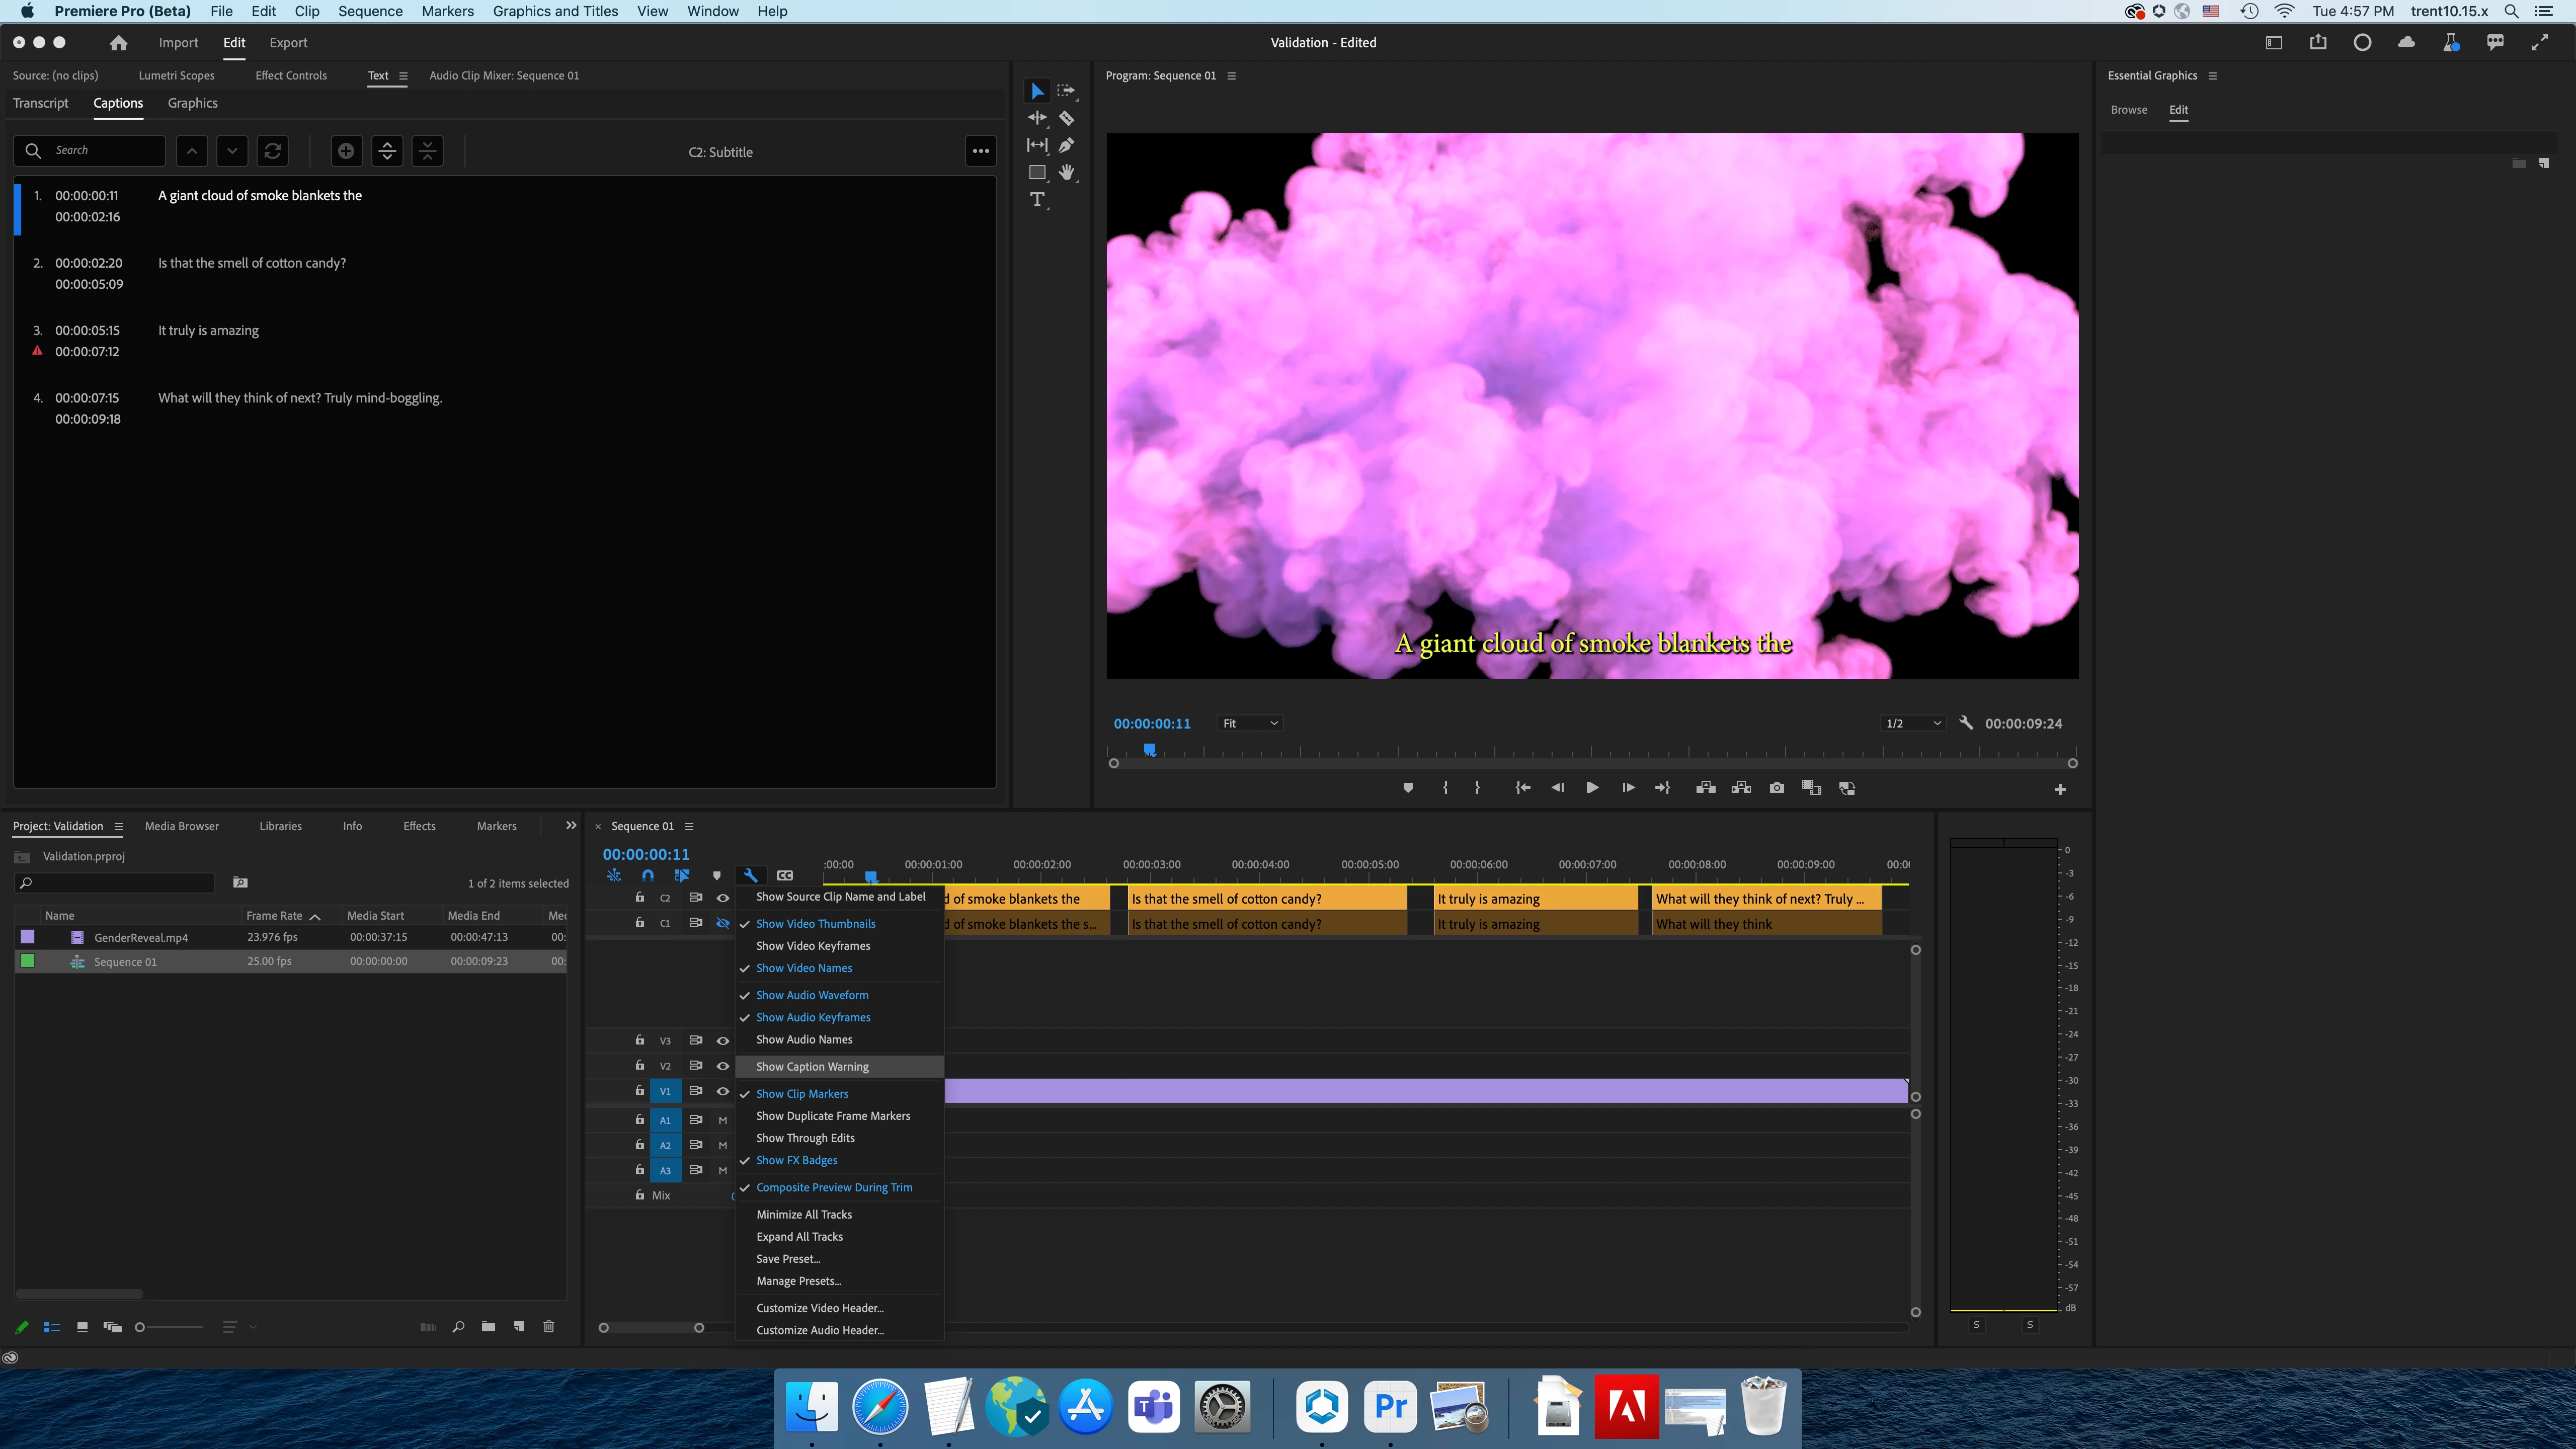Open playback resolution 1/2 dropdown
The height and width of the screenshot is (1449, 2576).
point(1912,723)
